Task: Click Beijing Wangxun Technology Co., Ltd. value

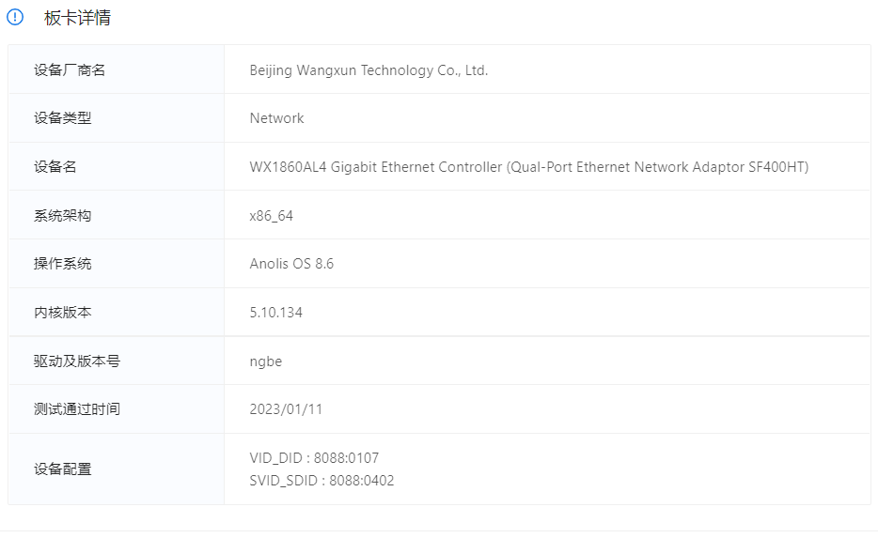Action: pyautogui.click(x=368, y=70)
